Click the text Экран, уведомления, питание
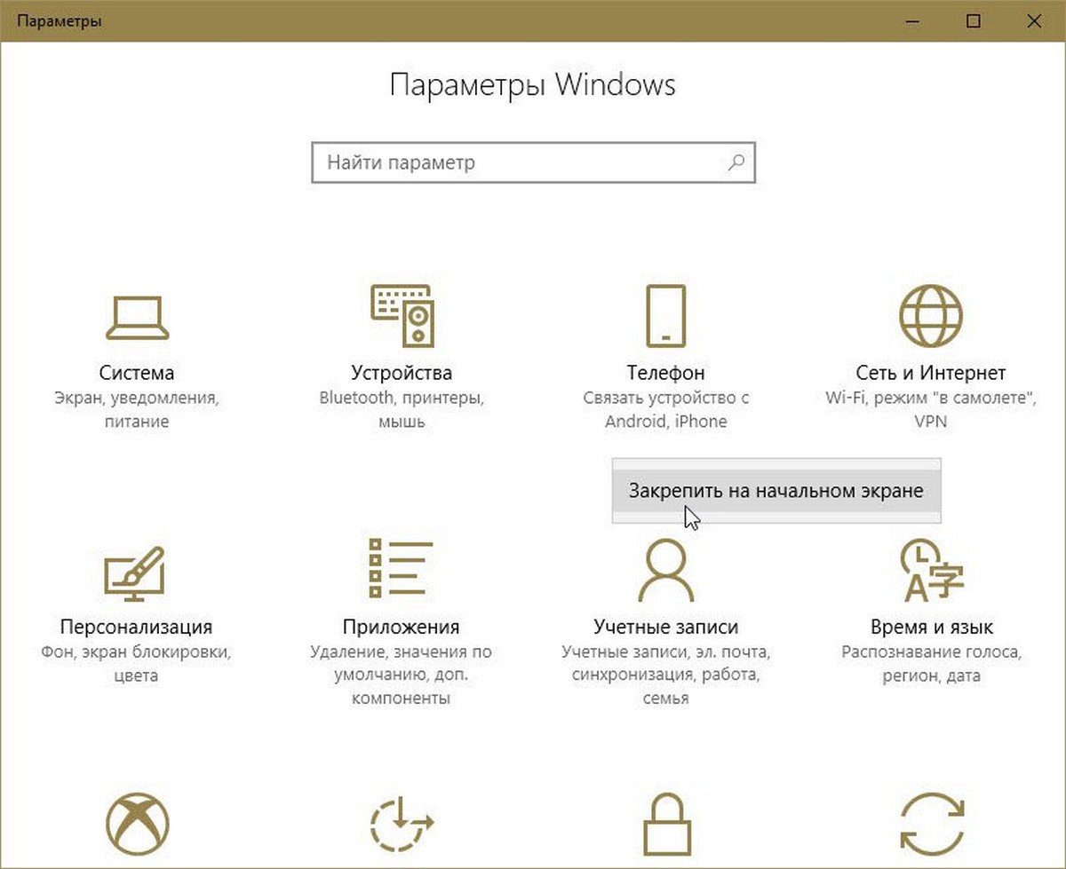 tap(136, 410)
